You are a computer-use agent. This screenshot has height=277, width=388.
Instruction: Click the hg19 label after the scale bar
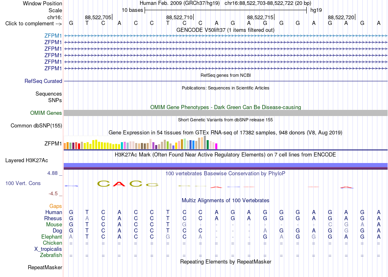point(316,10)
